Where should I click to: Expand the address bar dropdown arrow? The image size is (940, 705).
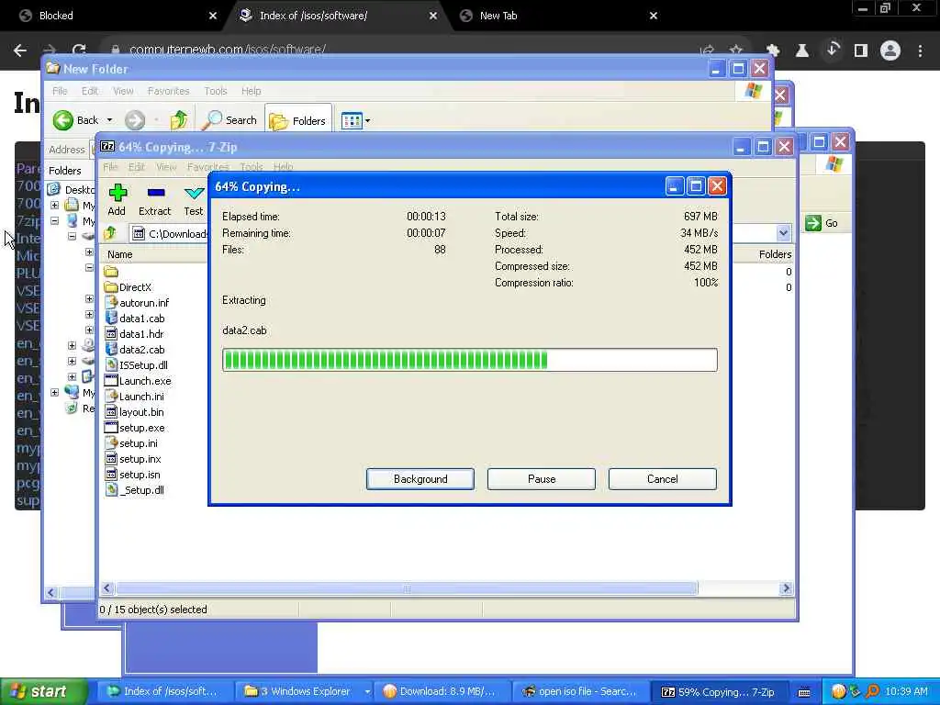point(783,232)
